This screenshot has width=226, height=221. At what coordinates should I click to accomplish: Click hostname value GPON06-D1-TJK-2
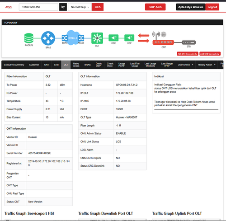(127, 85)
